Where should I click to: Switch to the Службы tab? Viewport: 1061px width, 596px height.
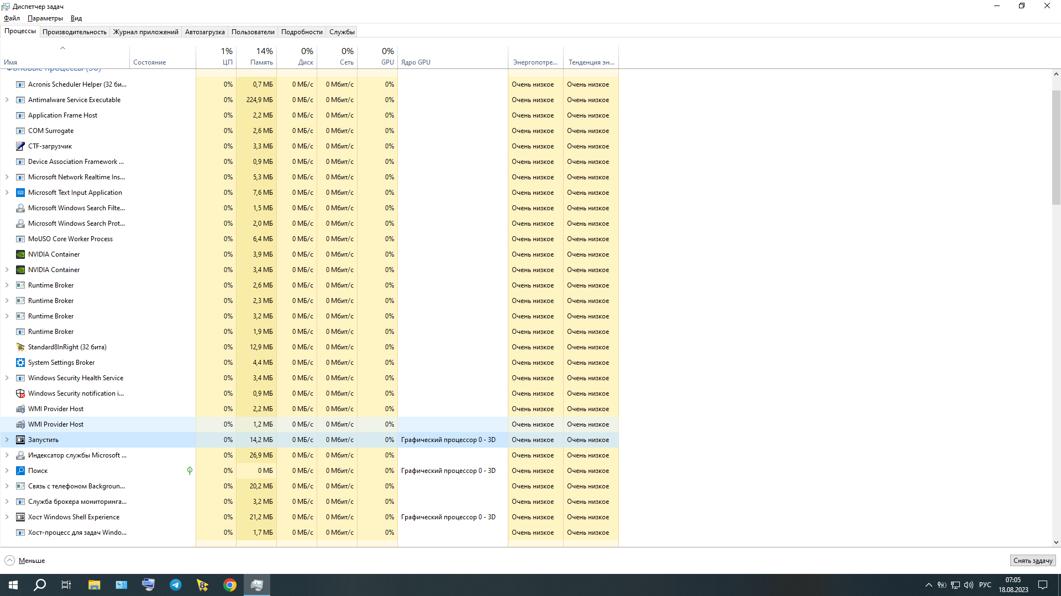pyautogui.click(x=342, y=32)
